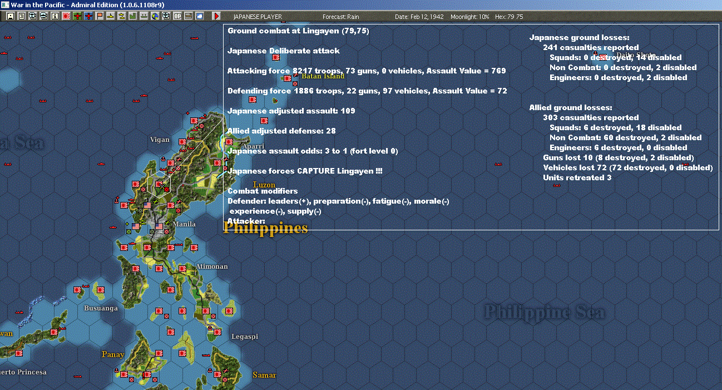Click the 'Hex: 79 75' coordinate readout

pos(508,17)
